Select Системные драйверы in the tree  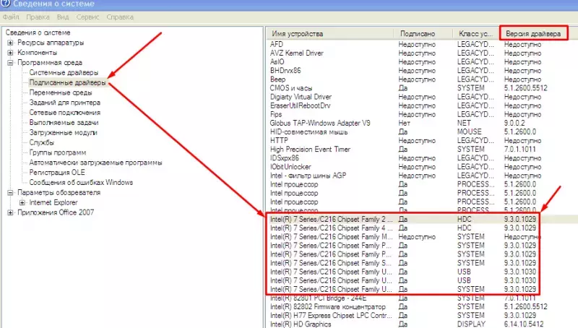(64, 72)
